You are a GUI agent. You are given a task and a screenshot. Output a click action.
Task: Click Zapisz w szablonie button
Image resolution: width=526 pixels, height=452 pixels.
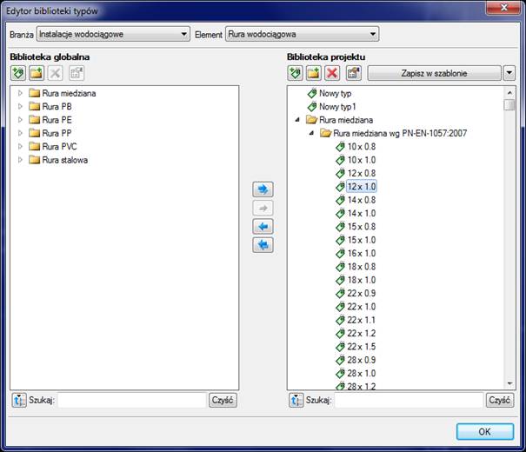tap(434, 73)
